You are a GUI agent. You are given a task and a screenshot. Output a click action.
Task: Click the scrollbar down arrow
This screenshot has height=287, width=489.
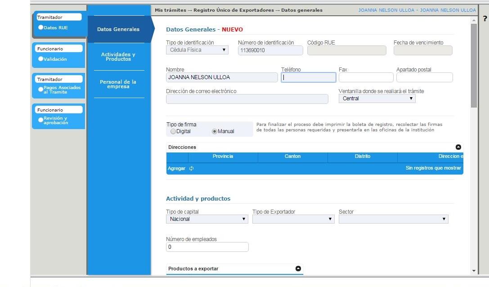click(474, 271)
